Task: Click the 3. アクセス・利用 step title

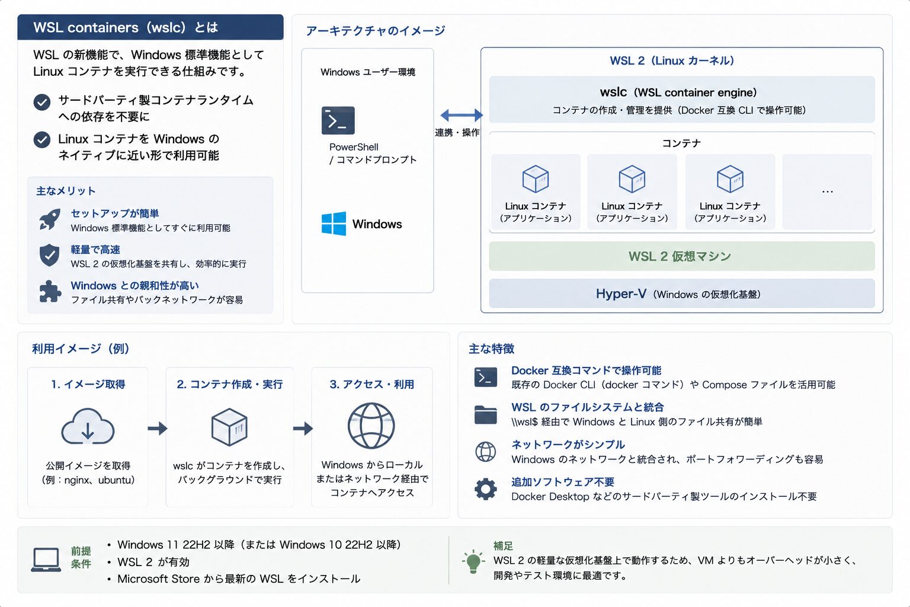Action: click(x=372, y=384)
